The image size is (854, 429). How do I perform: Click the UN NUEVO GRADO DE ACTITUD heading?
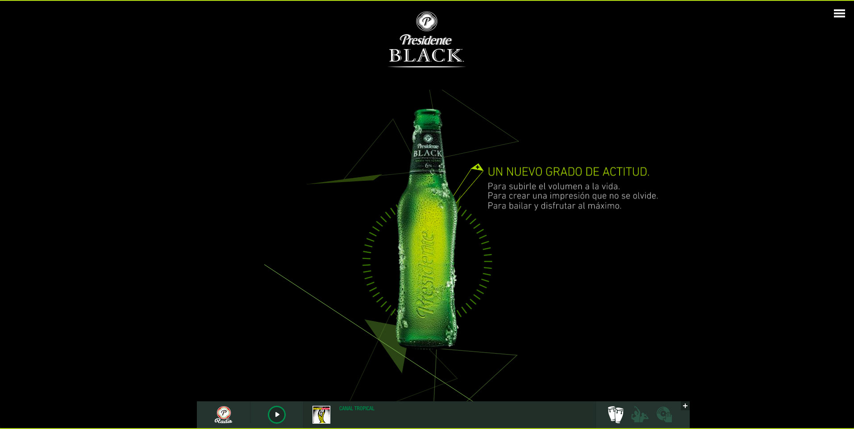click(x=568, y=172)
